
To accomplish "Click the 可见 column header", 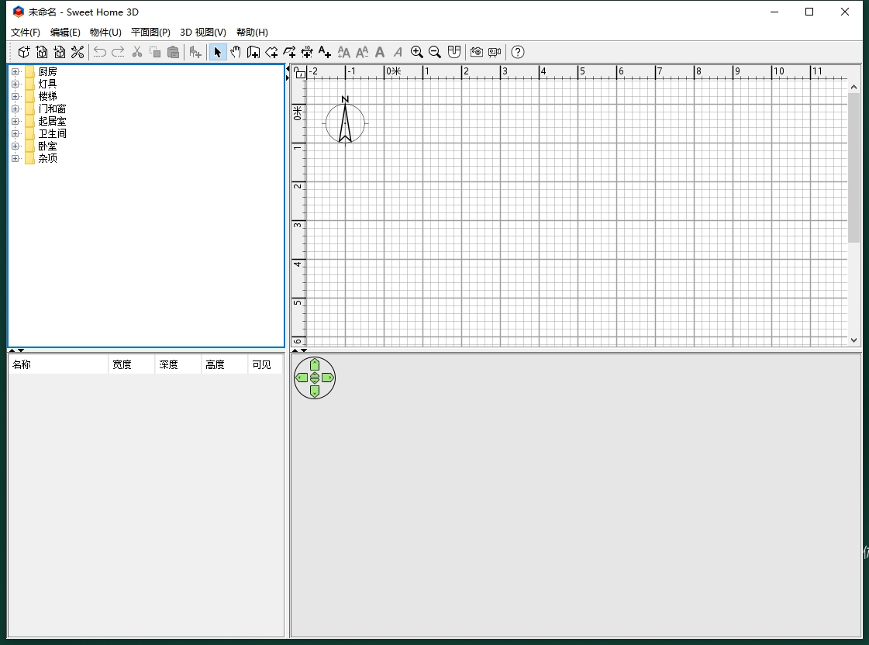I will [265, 364].
